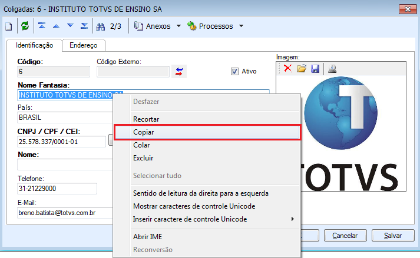
Task: Click the País field showing BRASIL
Action: pos(65,118)
